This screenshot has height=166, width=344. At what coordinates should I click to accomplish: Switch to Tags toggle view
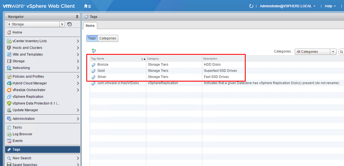point(92,38)
